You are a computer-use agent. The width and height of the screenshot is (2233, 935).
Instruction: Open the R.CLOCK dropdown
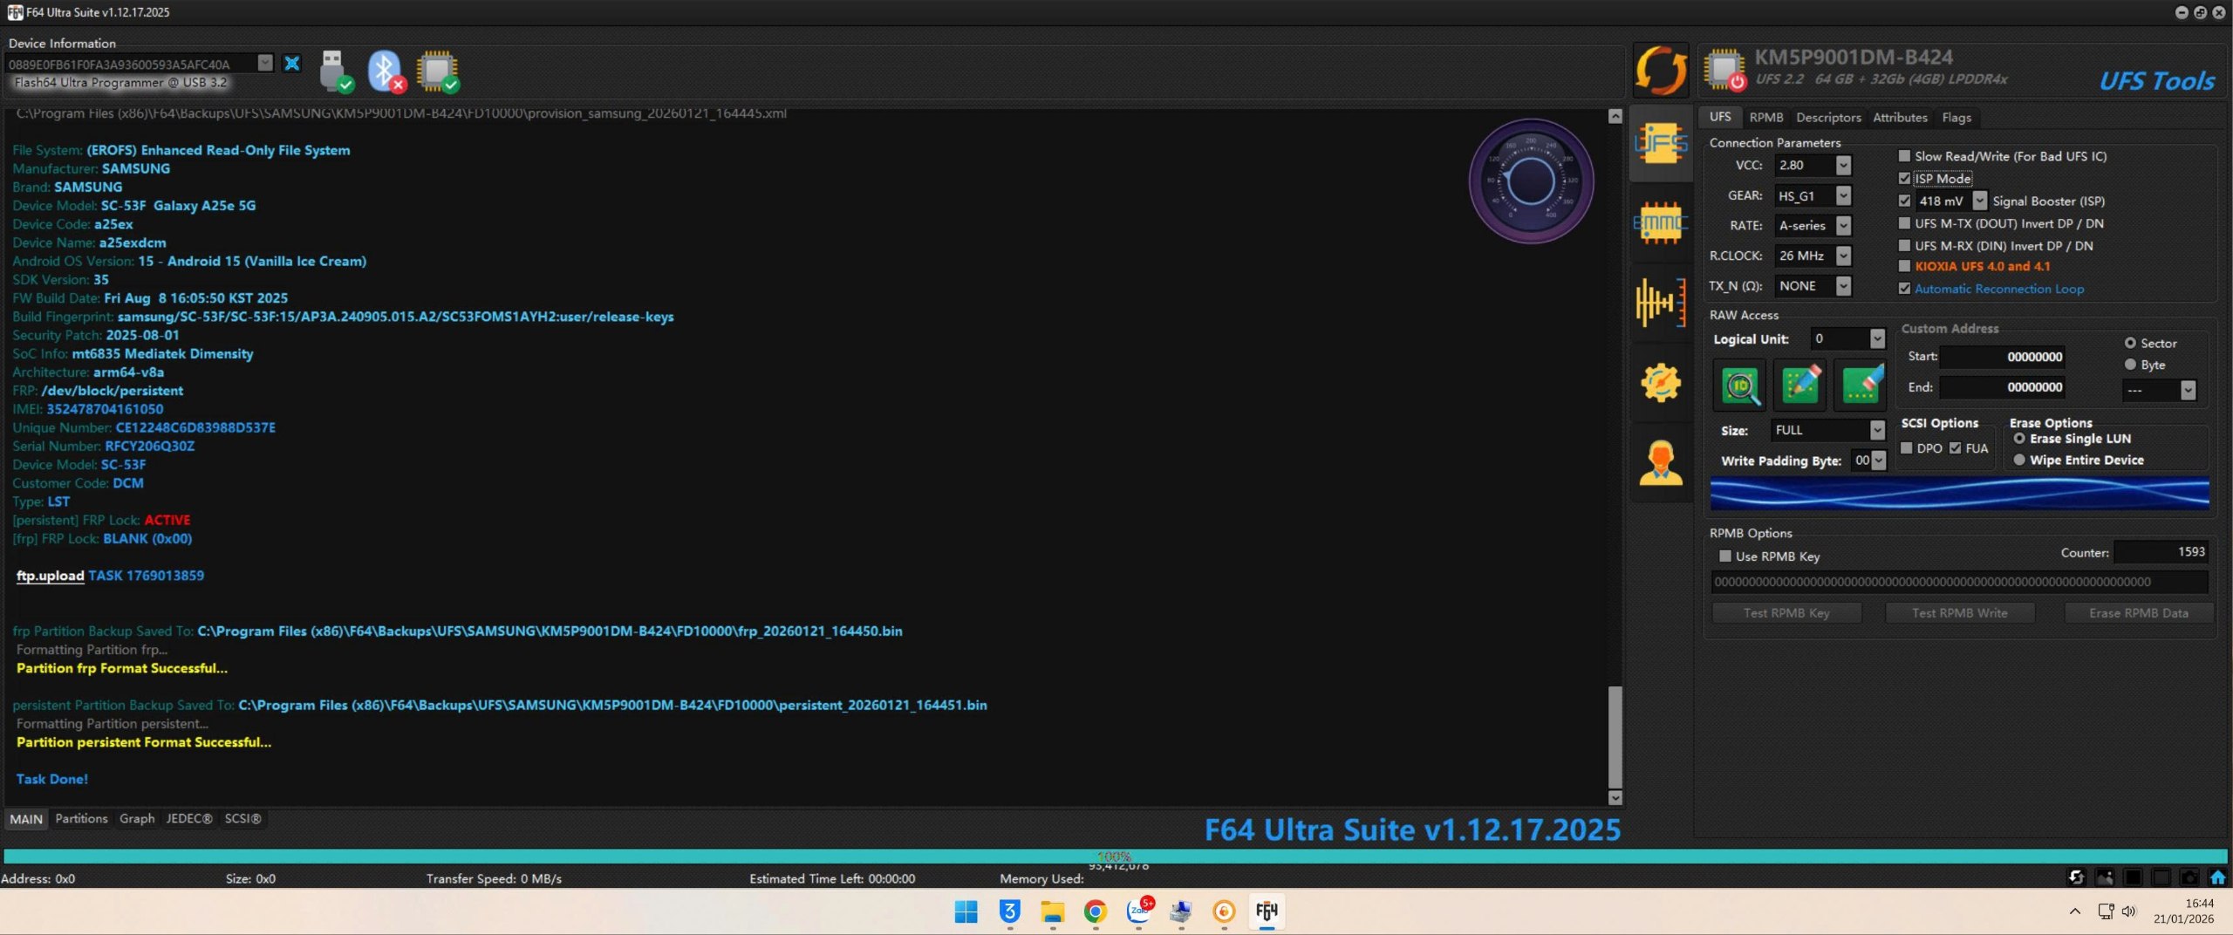[1843, 256]
